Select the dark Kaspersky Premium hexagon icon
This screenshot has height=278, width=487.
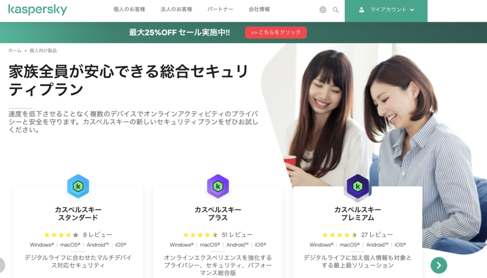358,186
